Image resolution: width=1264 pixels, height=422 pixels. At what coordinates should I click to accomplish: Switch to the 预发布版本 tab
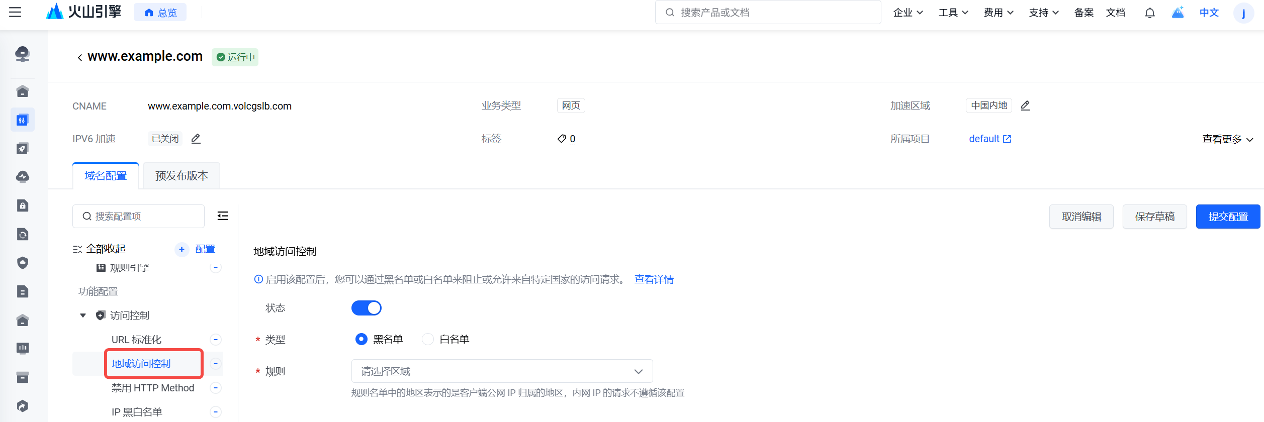182,176
